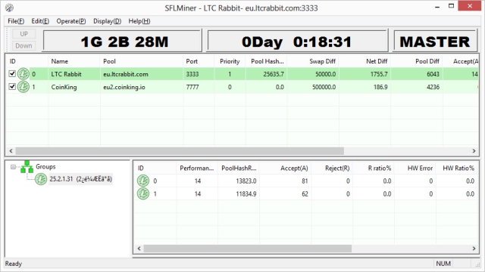This screenshot has width=485, height=272.
Task: Sort by the Pool column header
Action: (142, 61)
